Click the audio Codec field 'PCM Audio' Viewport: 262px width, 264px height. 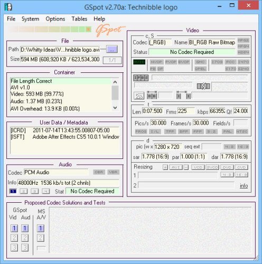56,172
